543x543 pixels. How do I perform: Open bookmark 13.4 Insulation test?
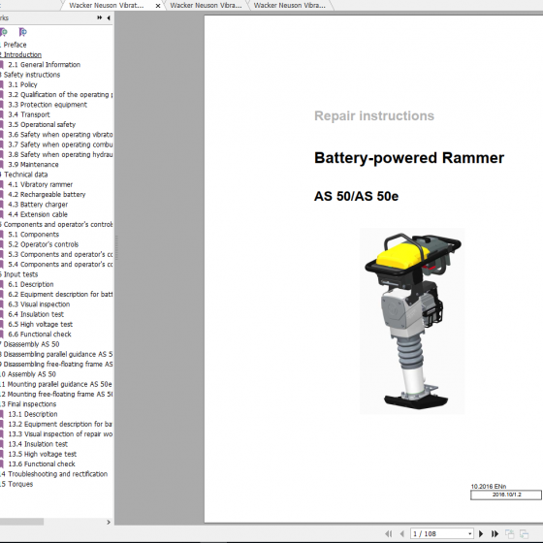click(38, 444)
